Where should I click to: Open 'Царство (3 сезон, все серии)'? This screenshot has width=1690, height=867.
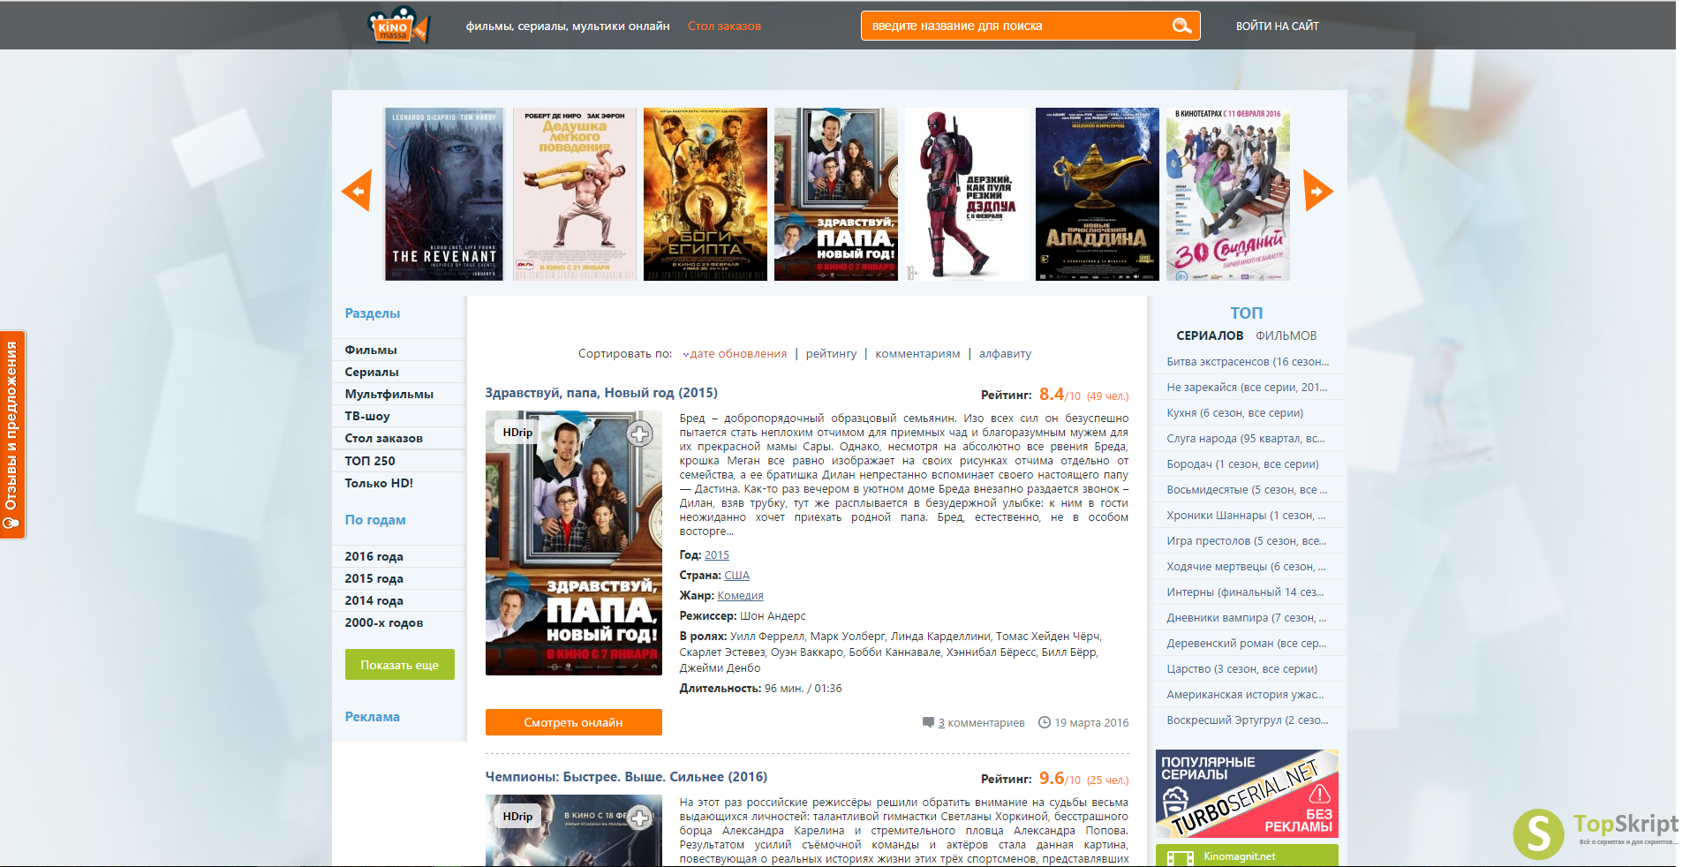1241,668
